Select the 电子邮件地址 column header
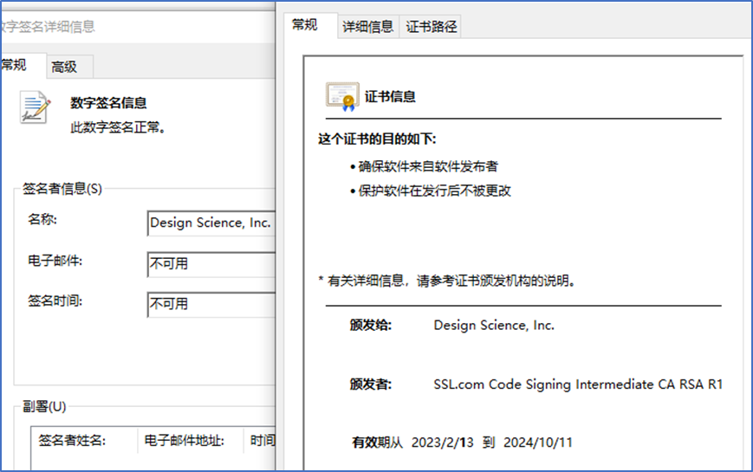 [191, 440]
